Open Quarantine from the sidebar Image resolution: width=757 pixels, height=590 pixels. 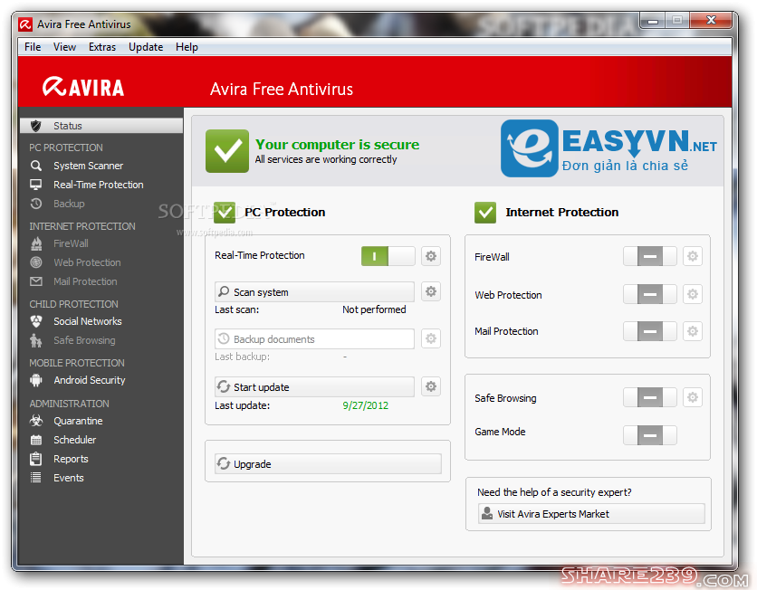[78, 421]
